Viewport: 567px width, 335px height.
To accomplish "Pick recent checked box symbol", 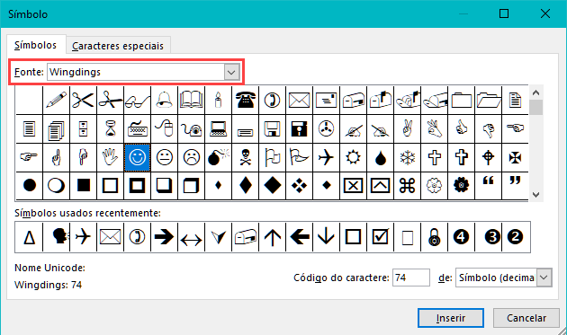I will [381, 237].
